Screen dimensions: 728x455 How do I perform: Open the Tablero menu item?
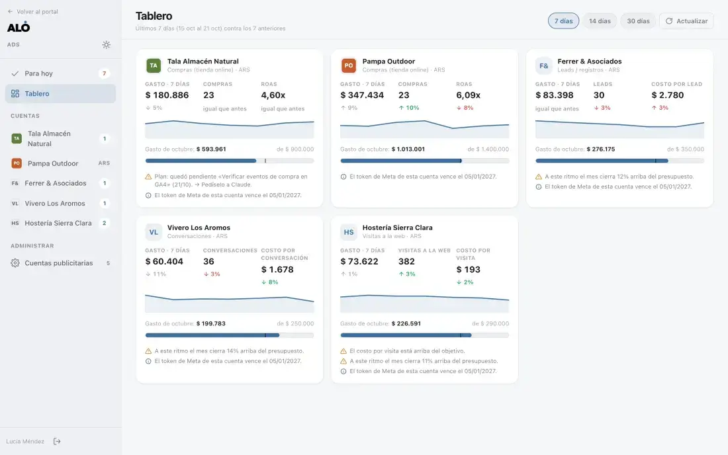coord(60,94)
